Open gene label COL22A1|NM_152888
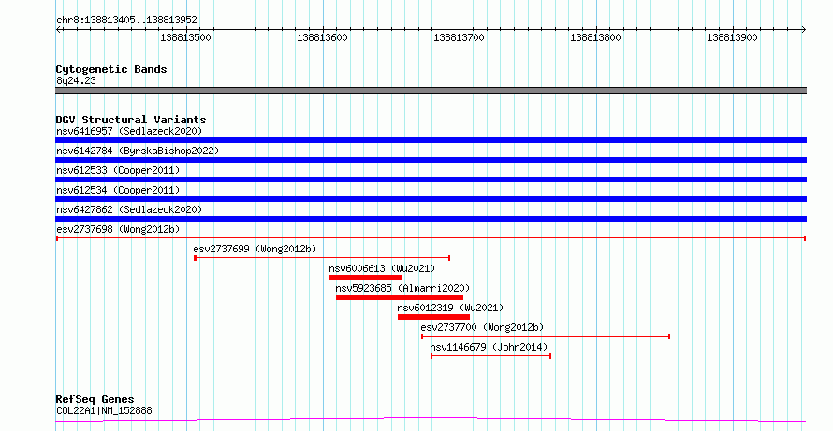This screenshot has width=833, height=431. point(104,410)
